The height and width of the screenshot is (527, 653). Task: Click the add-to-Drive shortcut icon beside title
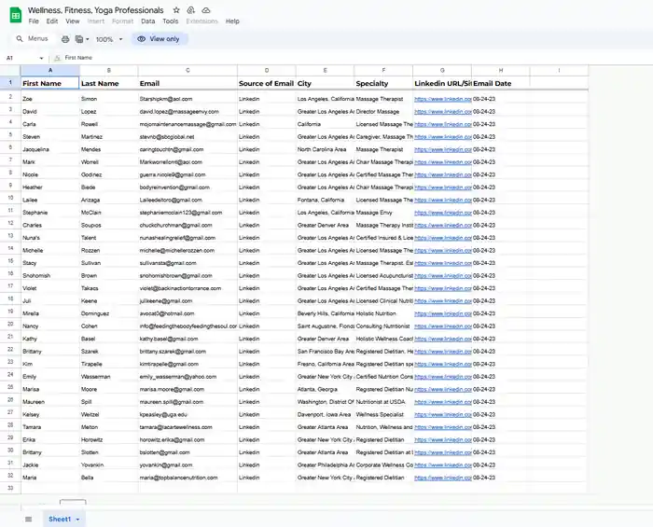click(190, 10)
